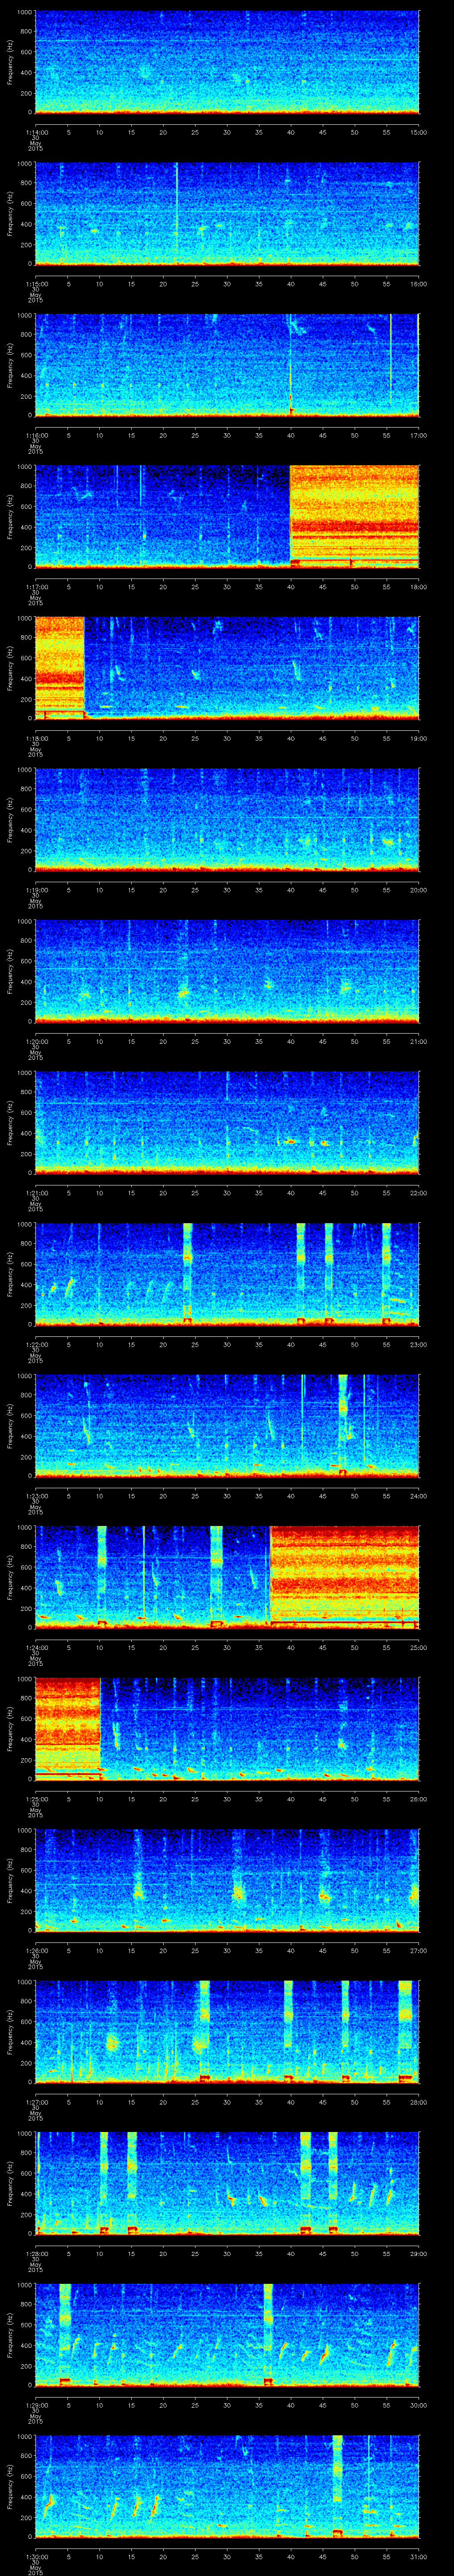Viewport: 454px width, 2576px height.
Task: Click the '17:00' end-of-axis label
Action: coord(419,435)
